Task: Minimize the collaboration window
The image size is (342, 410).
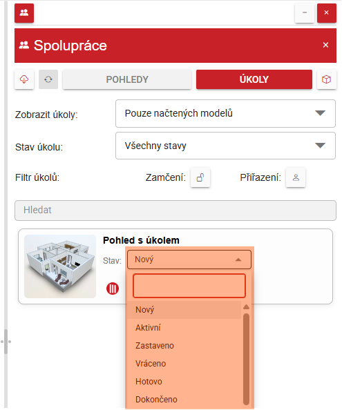Action: tap(305, 13)
